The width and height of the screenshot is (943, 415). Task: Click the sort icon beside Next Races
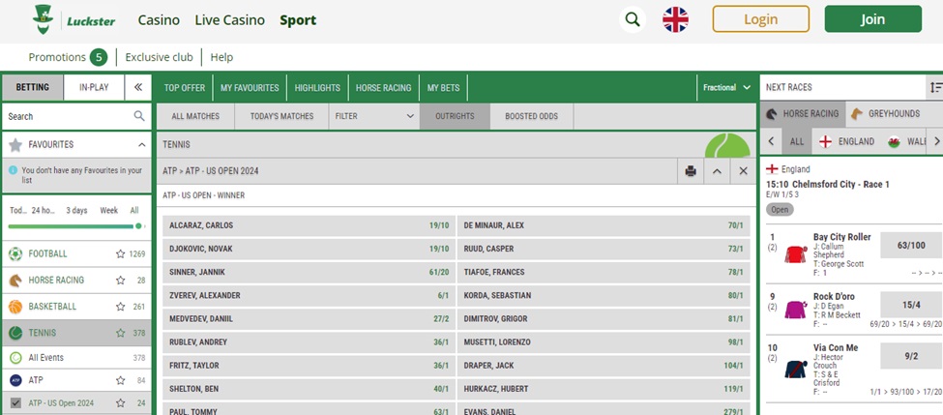[934, 87]
